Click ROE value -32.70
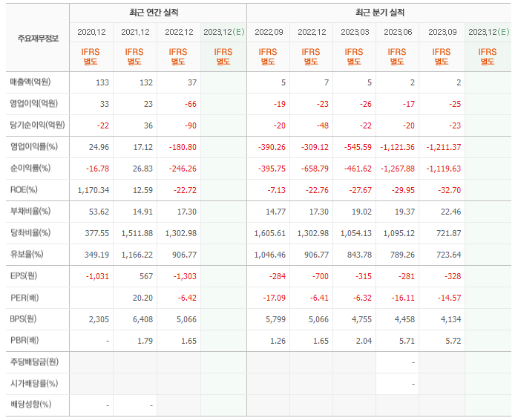 [449, 190]
